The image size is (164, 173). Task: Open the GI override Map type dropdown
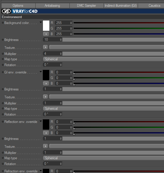pyautogui.click(x=104, y=109)
